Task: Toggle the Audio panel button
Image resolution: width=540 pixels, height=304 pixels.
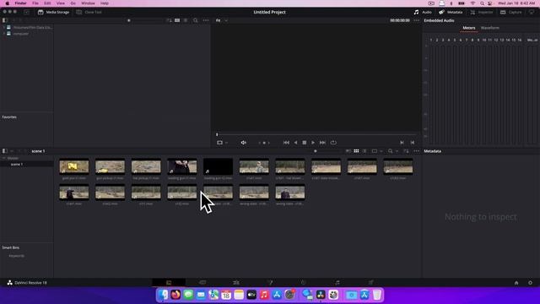Action: click(423, 12)
